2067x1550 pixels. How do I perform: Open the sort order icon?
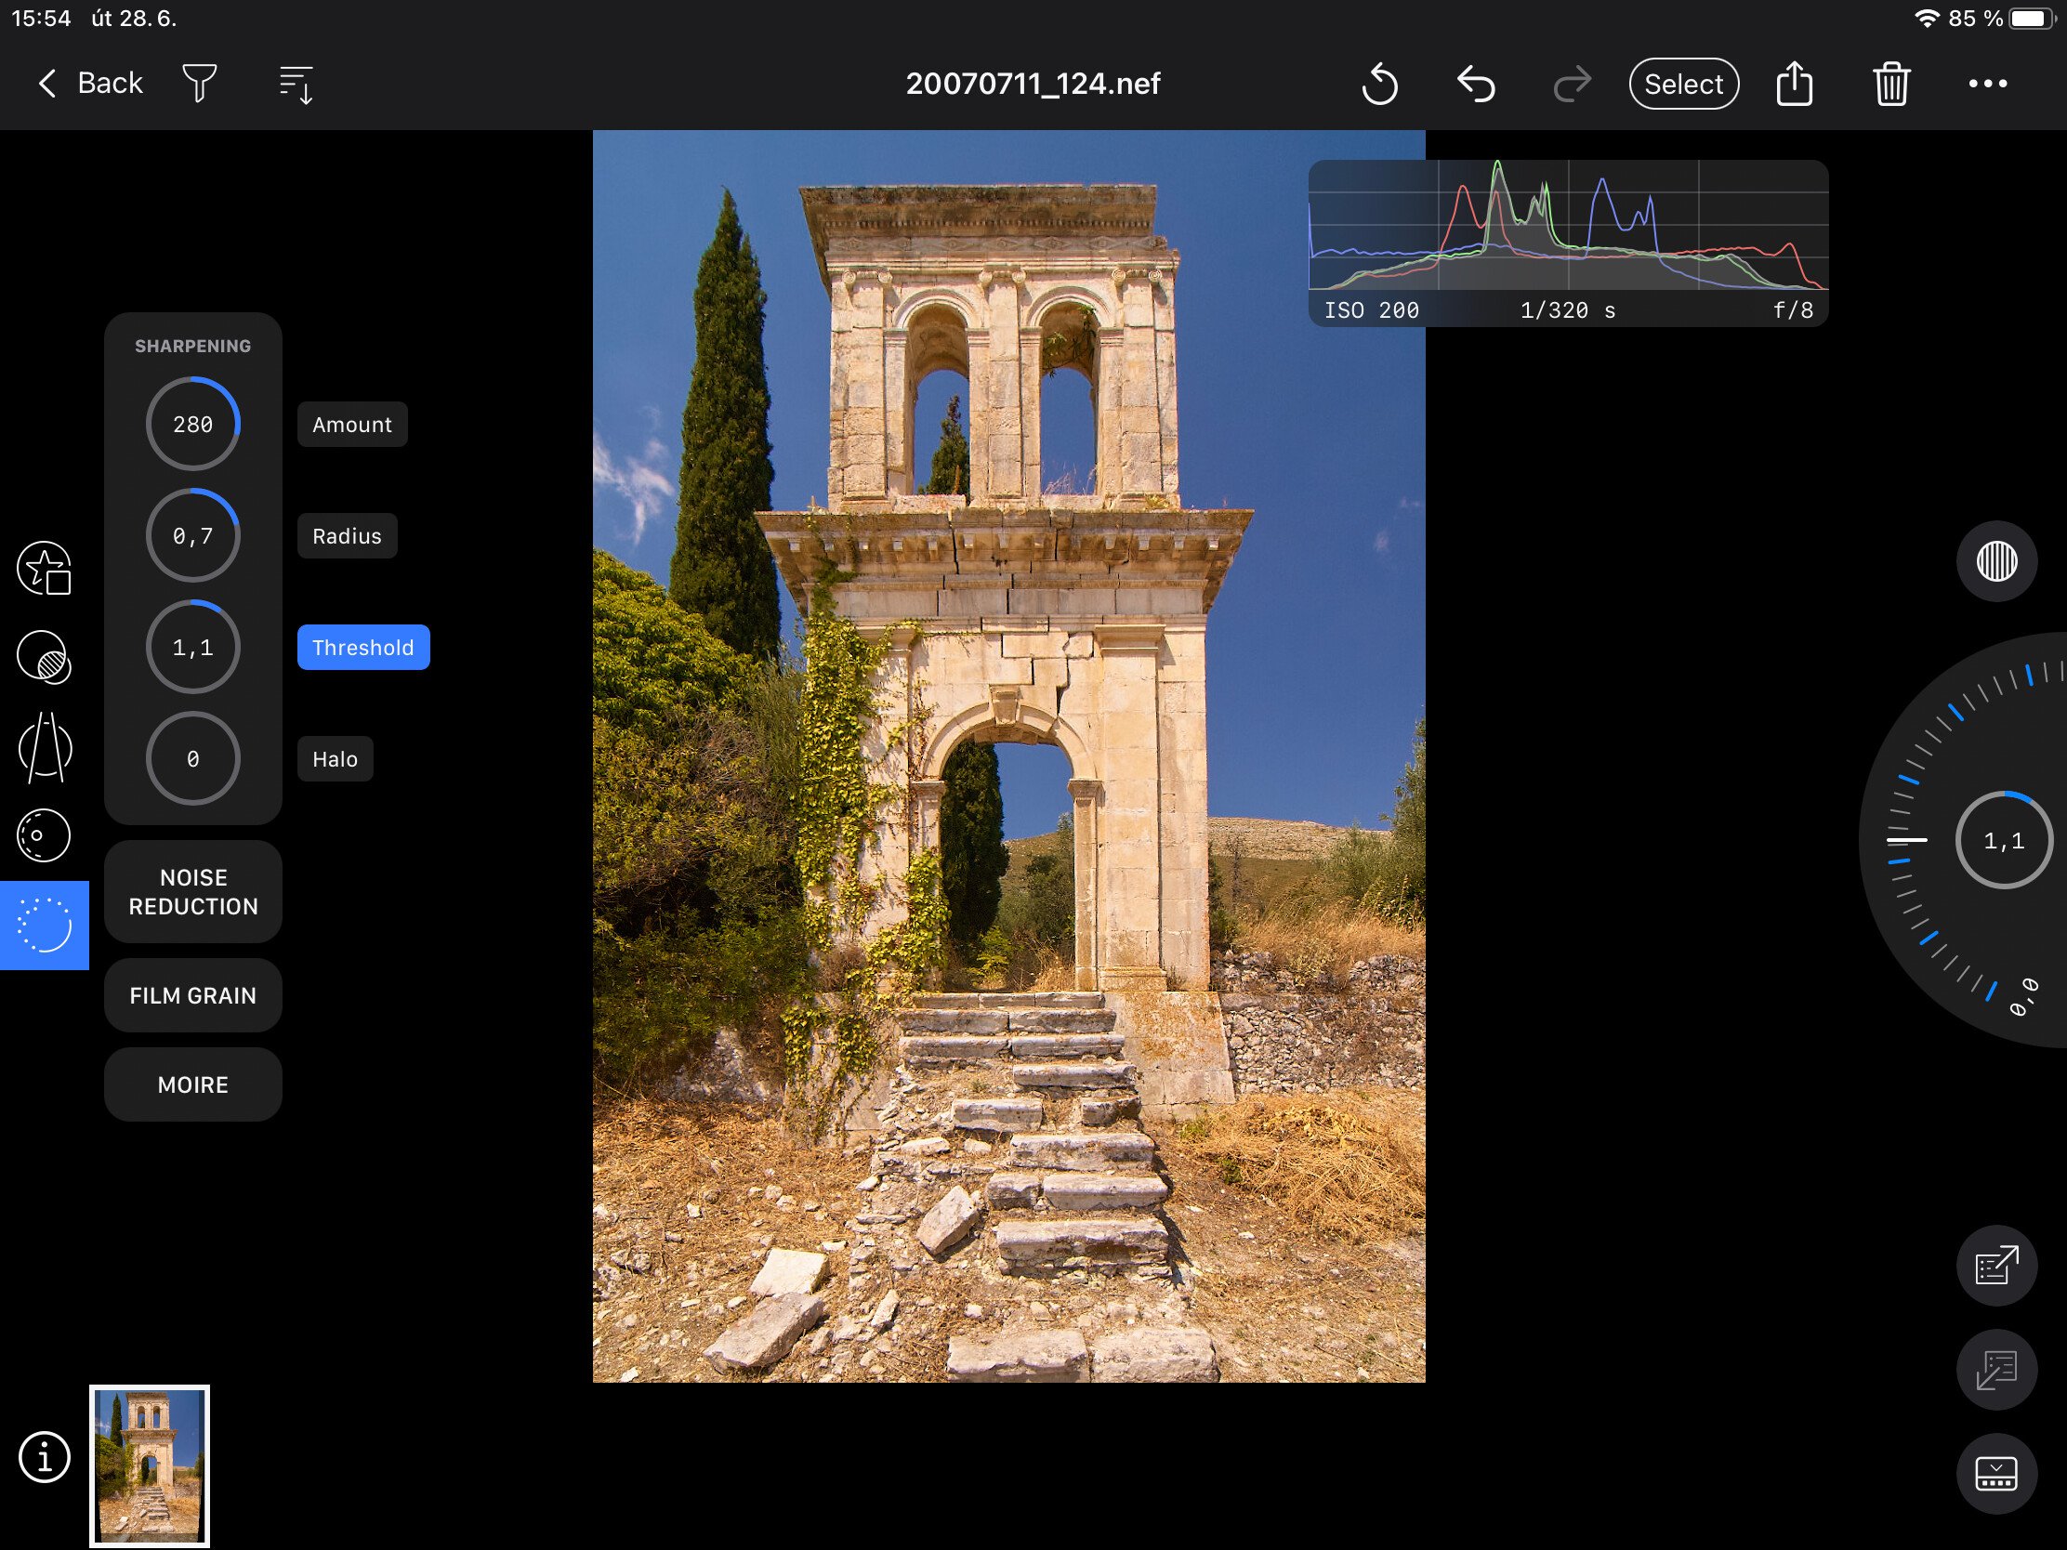pos(296,84)
